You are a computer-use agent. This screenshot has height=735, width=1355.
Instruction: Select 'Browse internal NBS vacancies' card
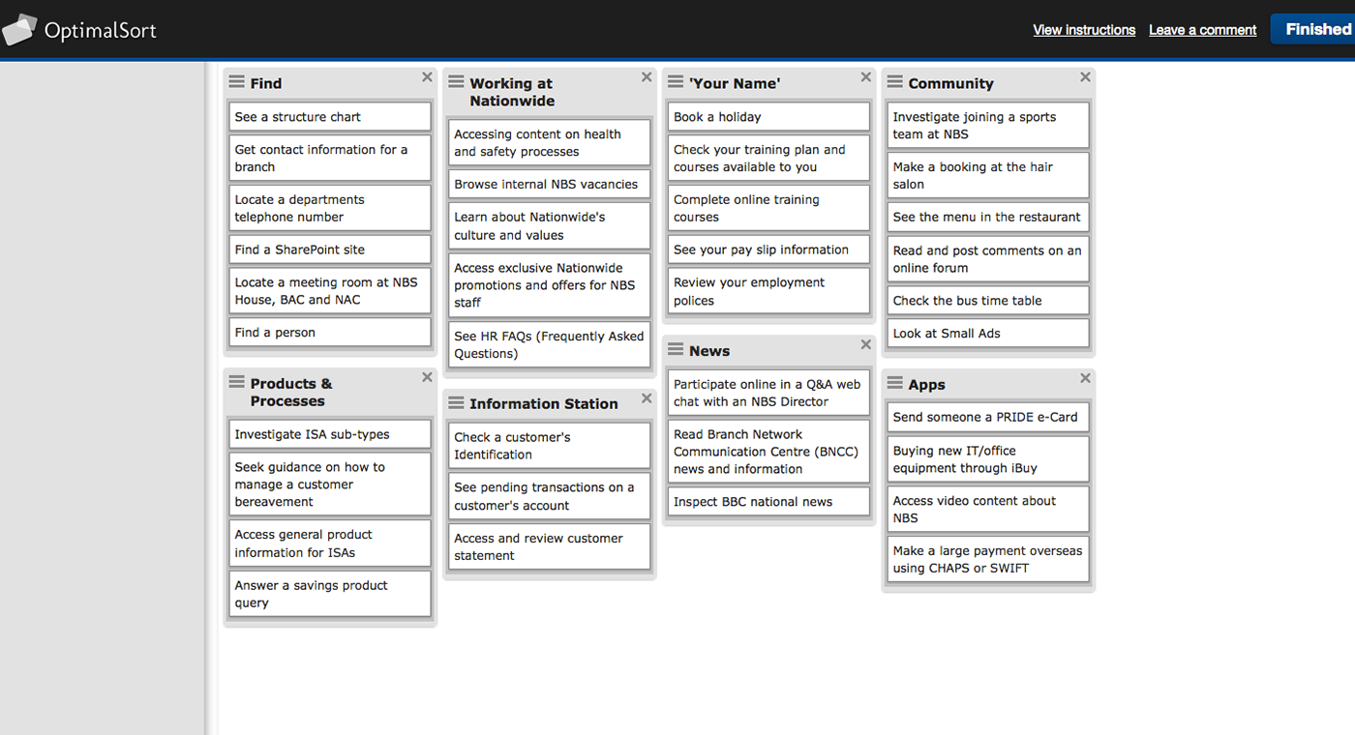tap(550, 185)
